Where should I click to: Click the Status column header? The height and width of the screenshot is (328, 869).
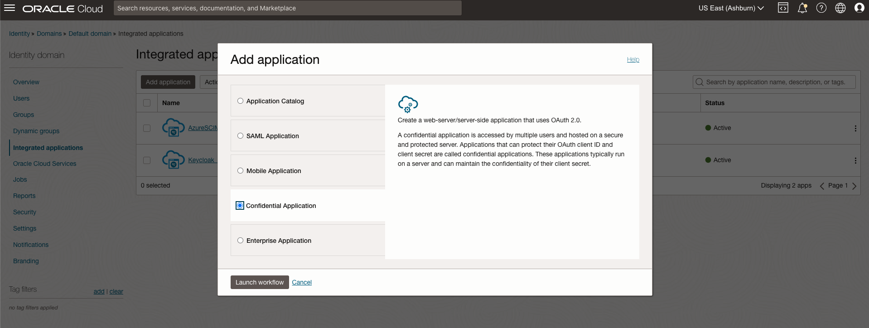click(715, 103)
